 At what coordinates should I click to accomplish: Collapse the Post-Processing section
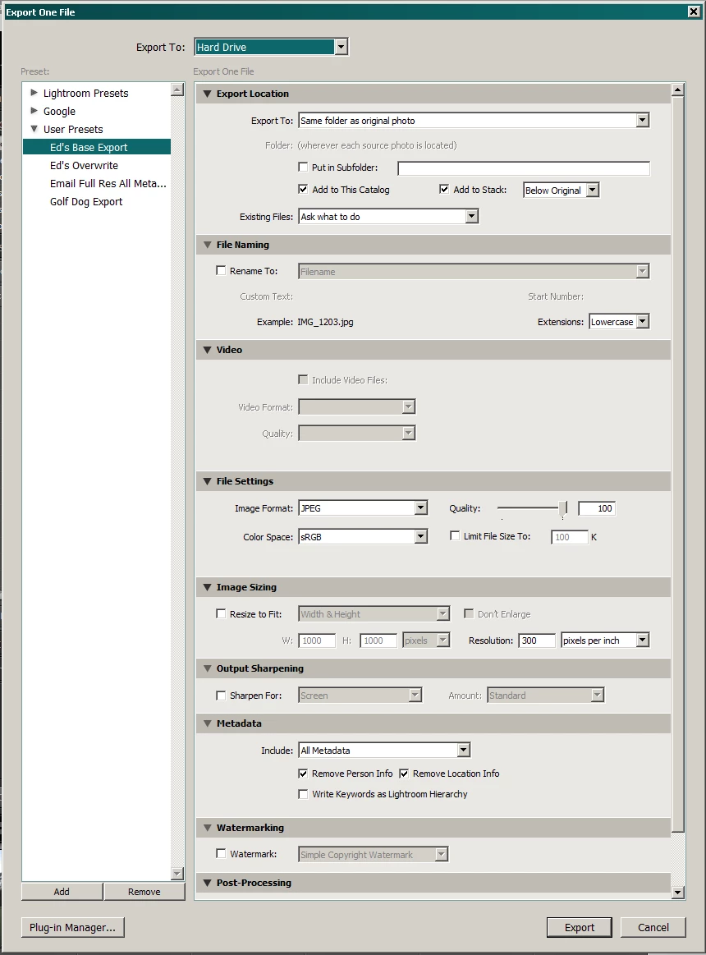[207, 883]
